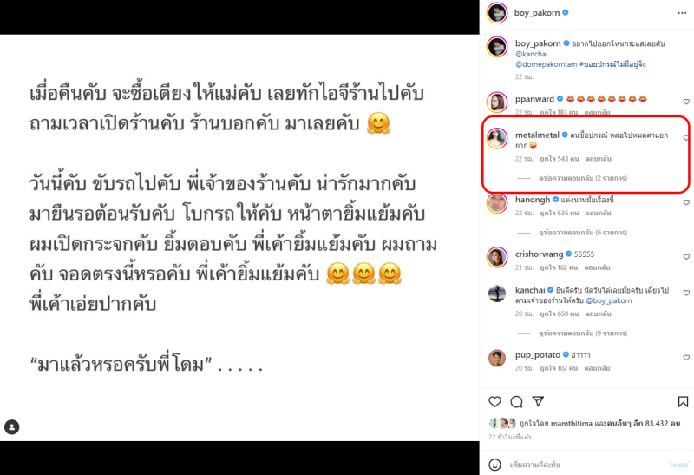
Task: Expand the 9 replies under kanchai's comment
Action: (x=582, y=333)
